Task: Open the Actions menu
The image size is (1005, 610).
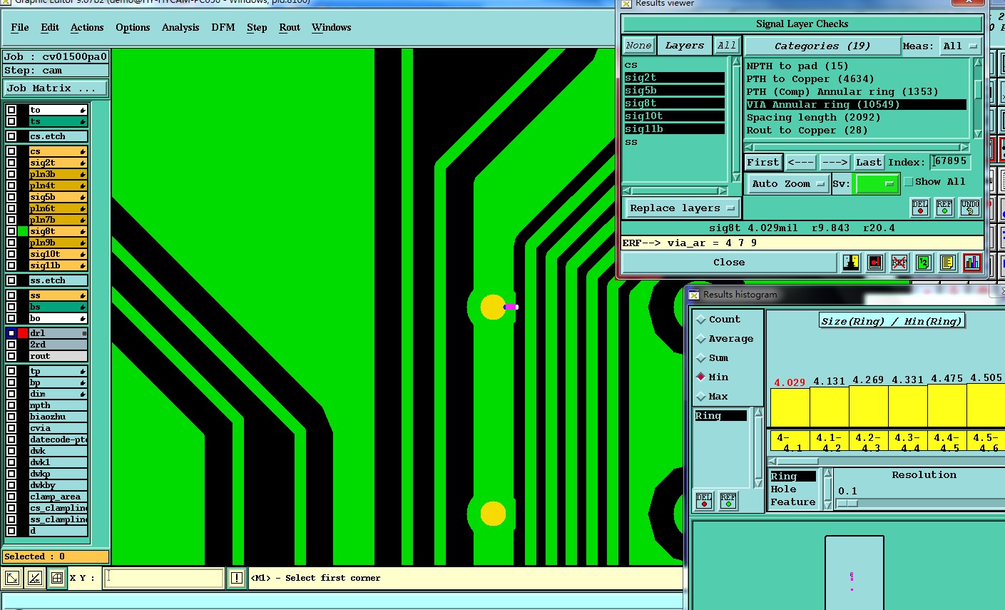Action: 87,27
